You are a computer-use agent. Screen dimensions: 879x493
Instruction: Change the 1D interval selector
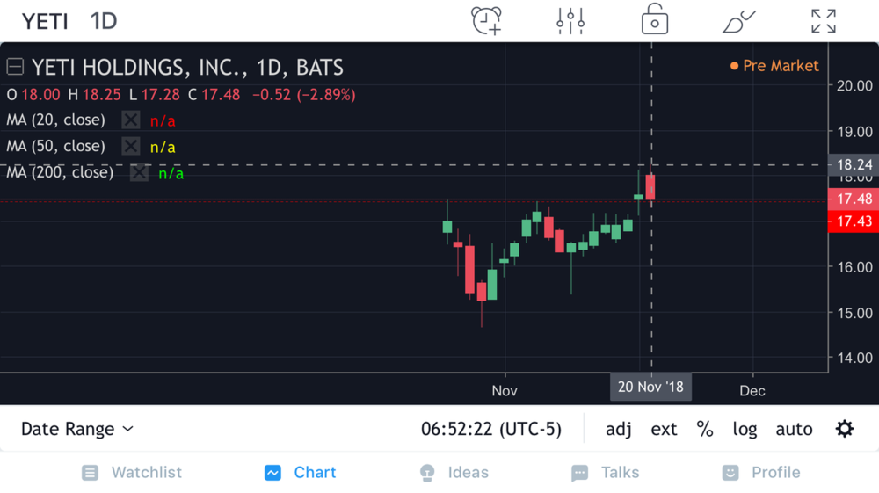(x=104, y=21)
